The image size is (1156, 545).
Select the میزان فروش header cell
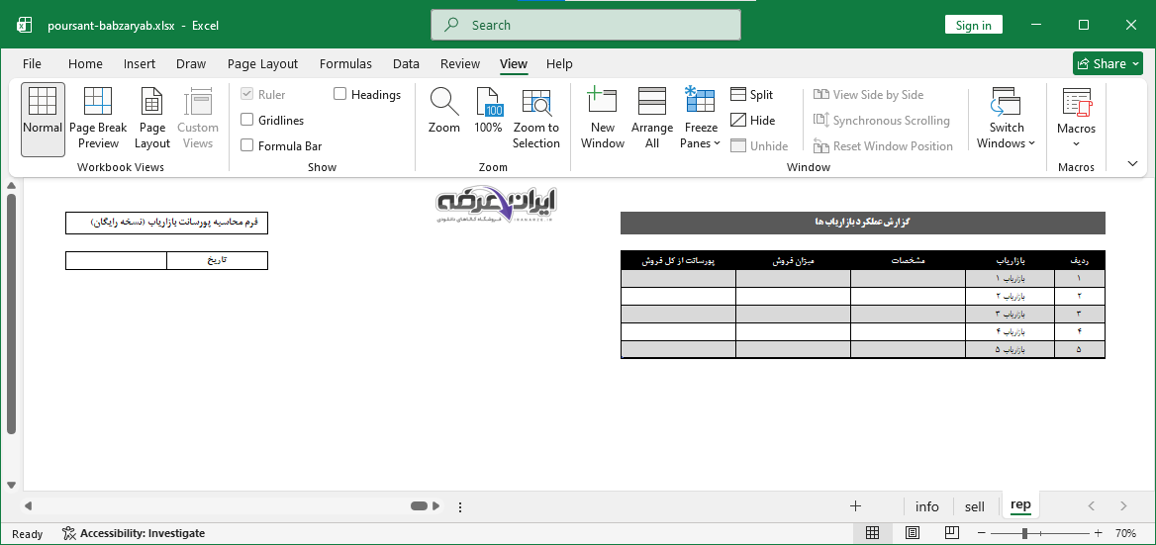[x=794, y=261]
